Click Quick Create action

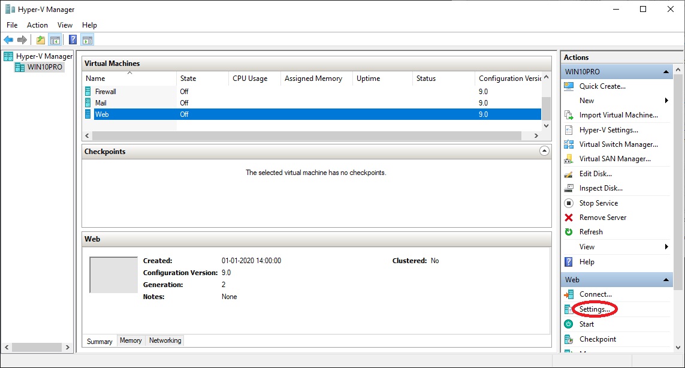(602, 86)
